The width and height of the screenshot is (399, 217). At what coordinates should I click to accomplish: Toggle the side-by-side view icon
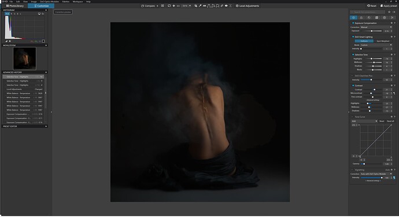[162, 6]
